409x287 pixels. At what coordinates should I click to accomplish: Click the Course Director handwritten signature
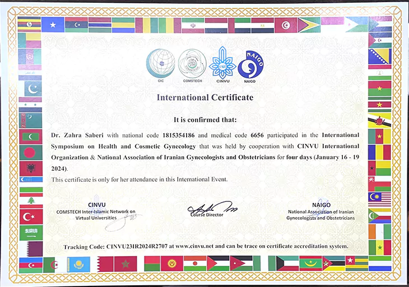click(212, 208)
